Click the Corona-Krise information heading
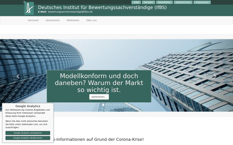This screenshot has width=233, height=145. (98, 139)
